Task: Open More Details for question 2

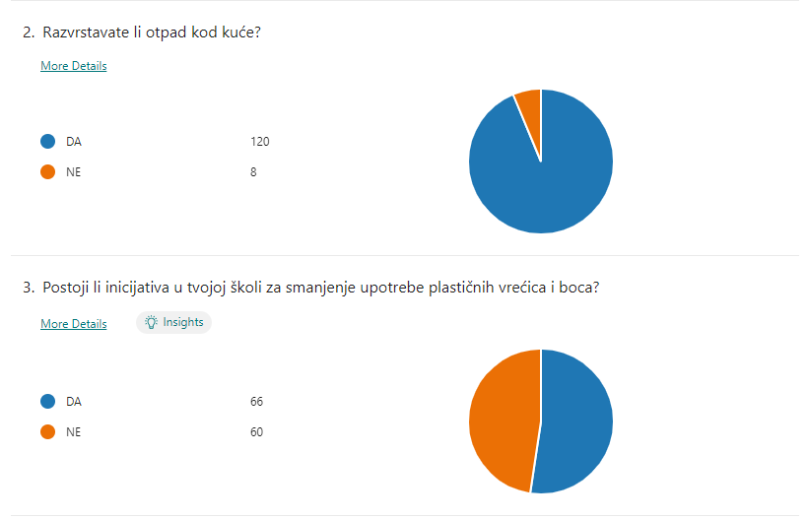Action: coord(74,66)
